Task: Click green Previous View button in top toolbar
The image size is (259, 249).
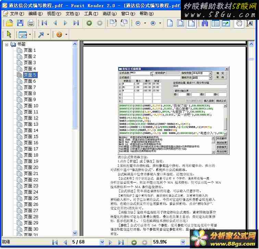Action: [89, 23]
